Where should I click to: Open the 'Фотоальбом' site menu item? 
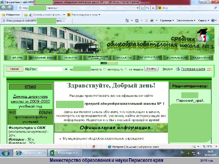tap(176, 58)
